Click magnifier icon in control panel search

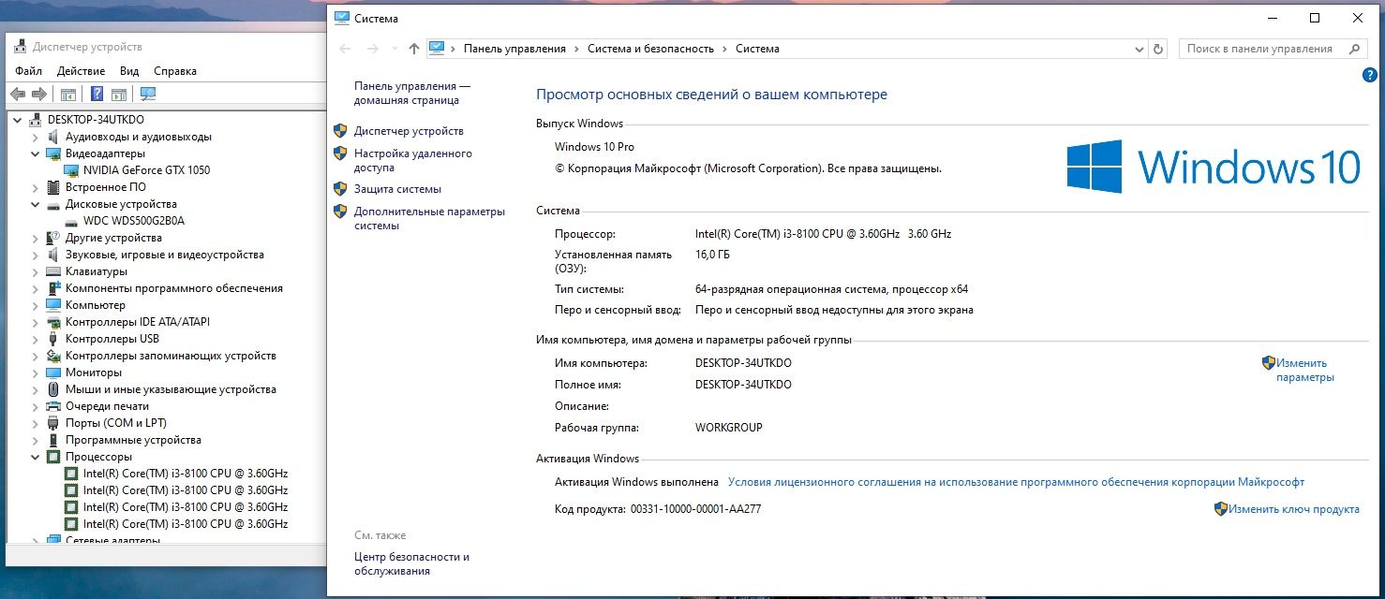1354,49
